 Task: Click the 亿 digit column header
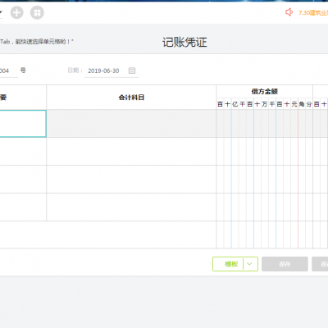[235, 104]
